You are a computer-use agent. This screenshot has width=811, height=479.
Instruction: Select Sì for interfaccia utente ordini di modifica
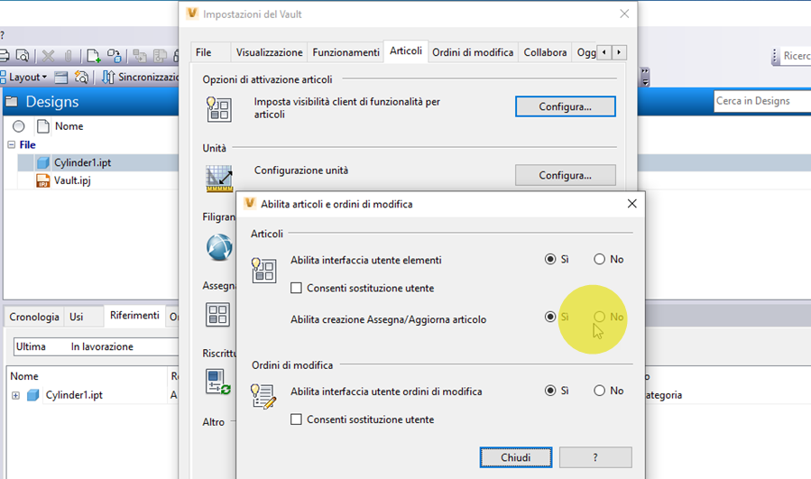pos(550,391)
